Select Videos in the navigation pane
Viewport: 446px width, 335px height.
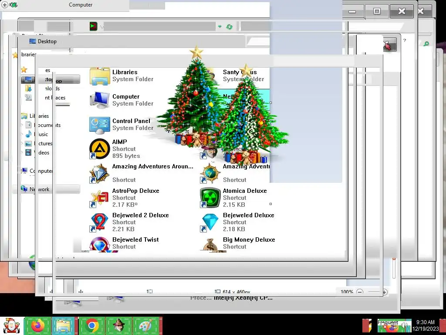[x=37, y=152]
